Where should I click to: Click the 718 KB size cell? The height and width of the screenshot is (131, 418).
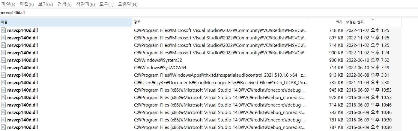336,30
